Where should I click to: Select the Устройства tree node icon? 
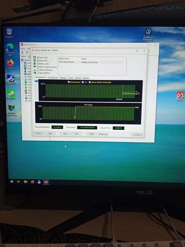pos(26,88)
